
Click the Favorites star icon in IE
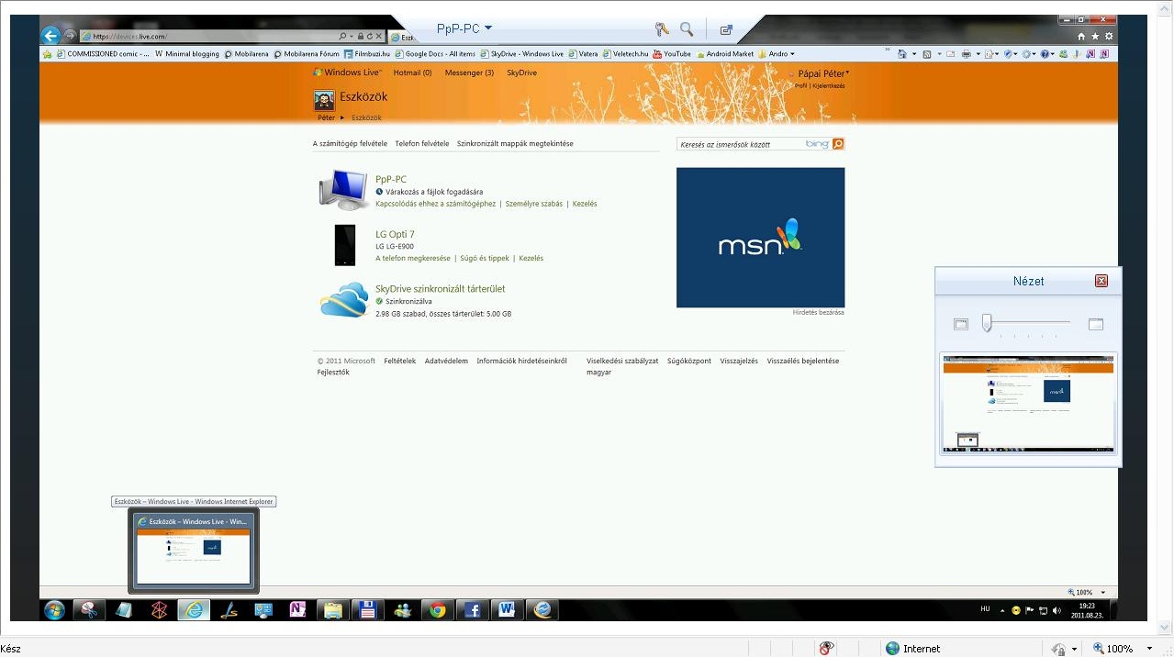coord(1095,36)
